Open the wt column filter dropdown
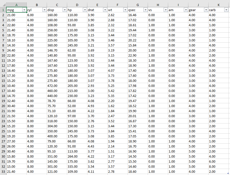230x175 pixels. pos(125,10)
